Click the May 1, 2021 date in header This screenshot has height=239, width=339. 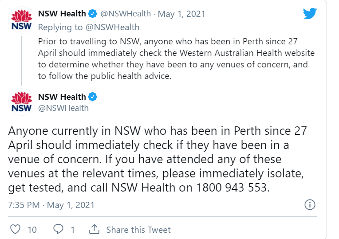181,14
